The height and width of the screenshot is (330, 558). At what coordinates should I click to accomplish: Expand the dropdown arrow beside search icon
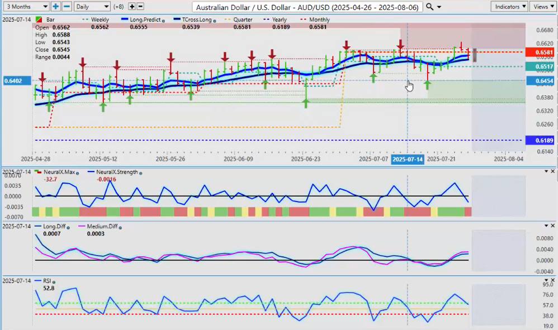[438, 7]
